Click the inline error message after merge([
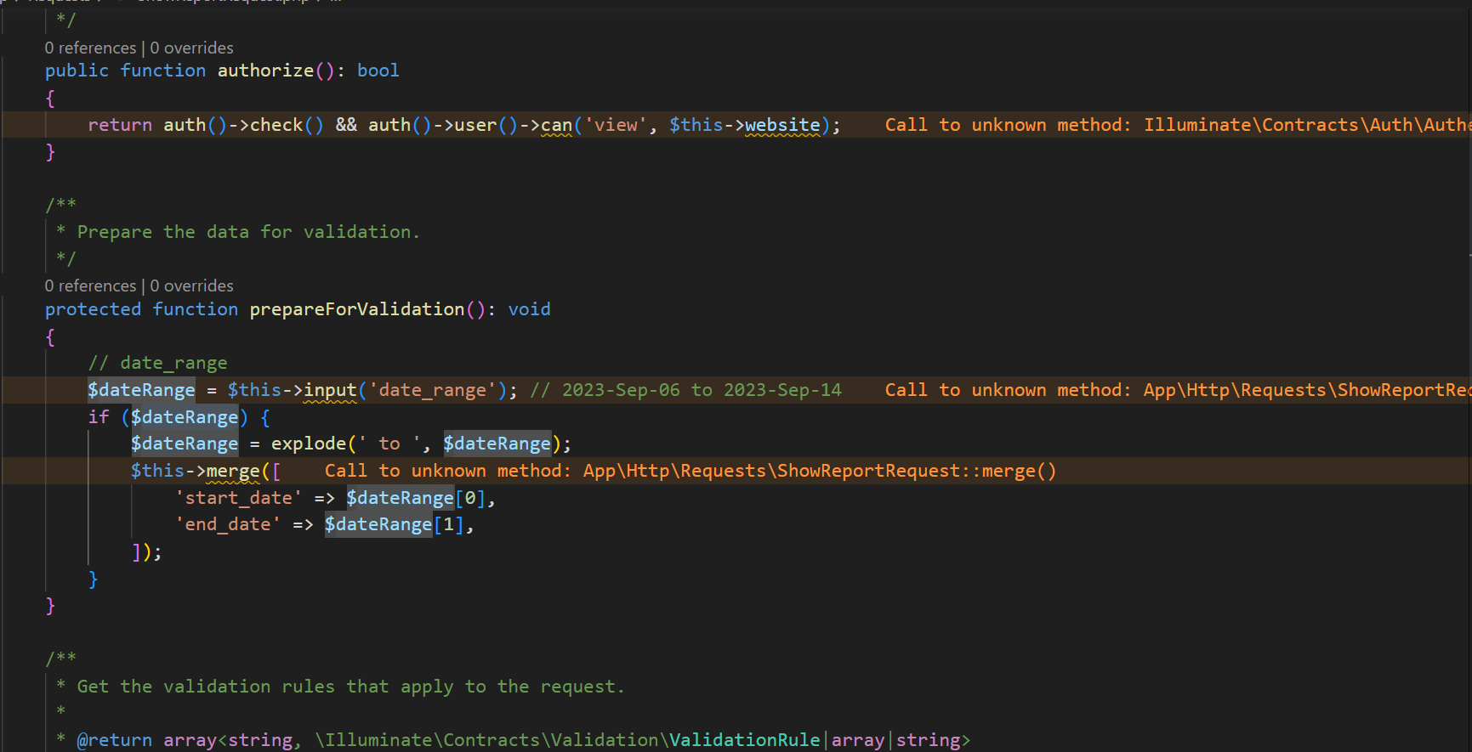1472x752 pixels. pos(690,471)
